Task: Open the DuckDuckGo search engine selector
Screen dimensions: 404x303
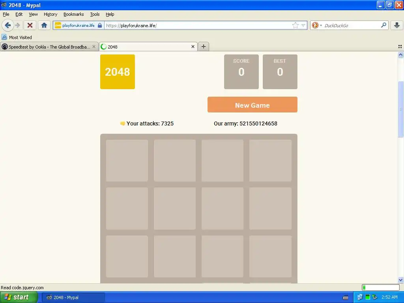Action: click(x=317, y=25)
